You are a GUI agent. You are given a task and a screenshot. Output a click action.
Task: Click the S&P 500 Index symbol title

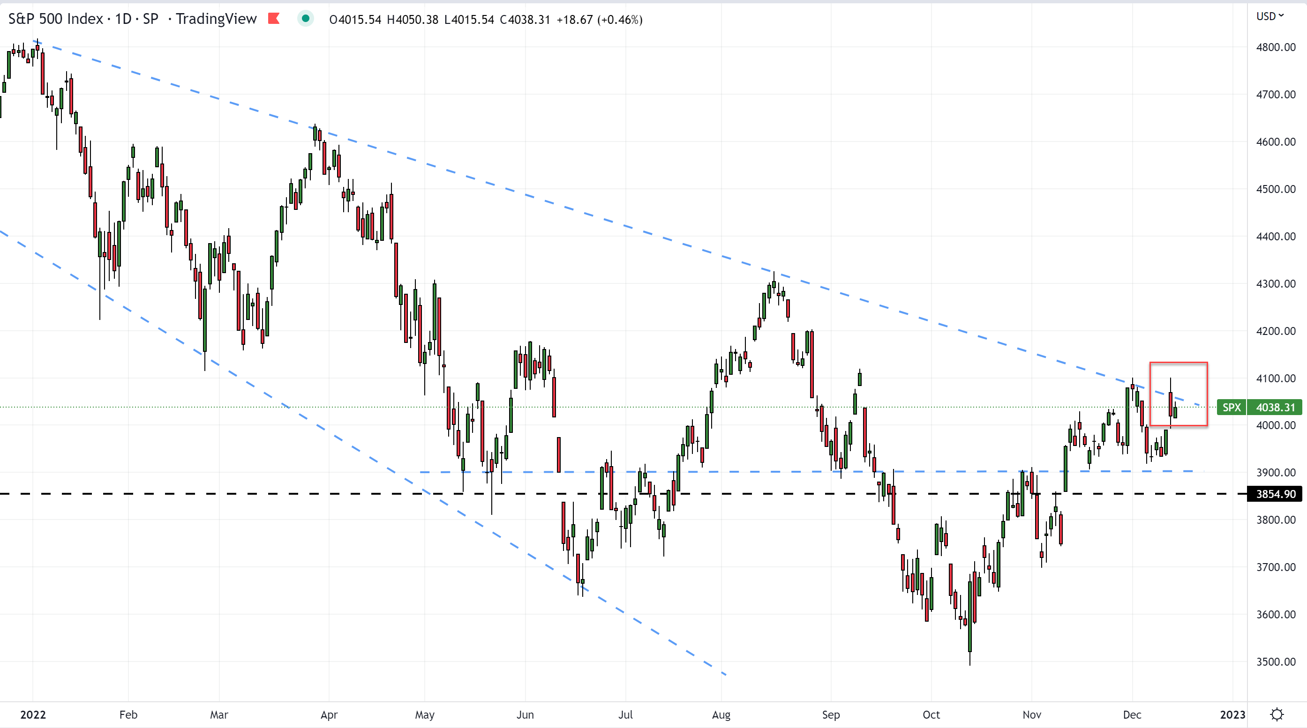click(x=55, y=19)
